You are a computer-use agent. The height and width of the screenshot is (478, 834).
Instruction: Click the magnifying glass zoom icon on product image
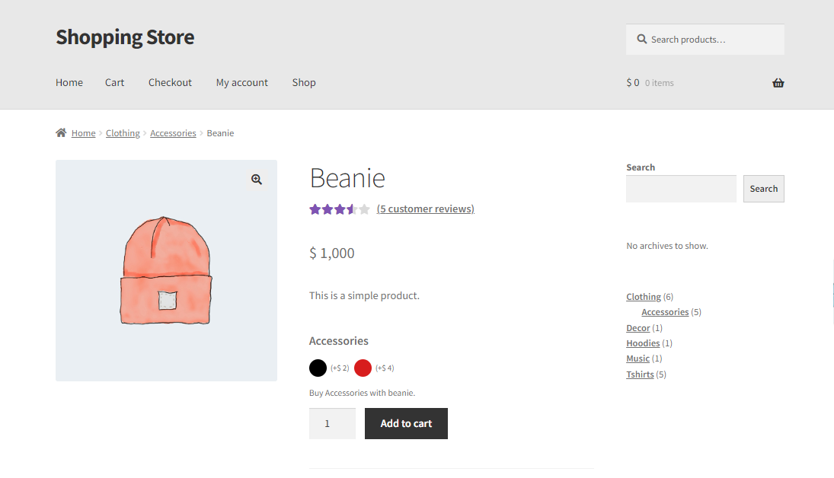click(257, 180)
